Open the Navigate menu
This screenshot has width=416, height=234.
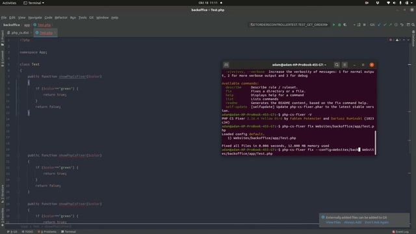(35, 18)
